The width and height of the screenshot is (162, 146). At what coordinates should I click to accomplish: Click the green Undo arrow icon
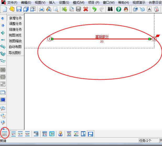click(x=94, y=9)
